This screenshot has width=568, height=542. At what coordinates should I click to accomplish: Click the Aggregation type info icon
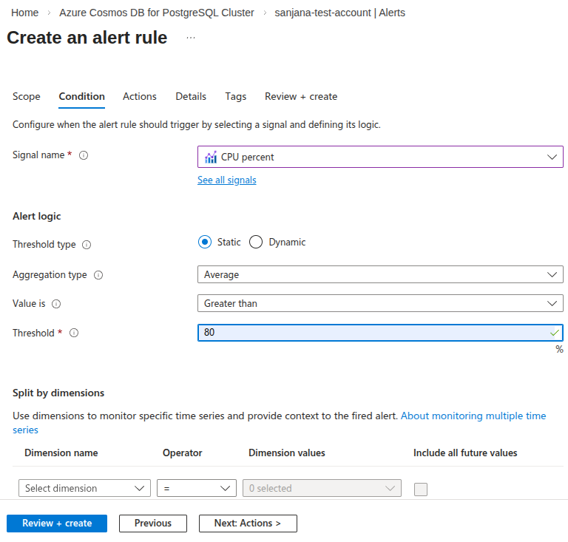[x=98, y=275]
